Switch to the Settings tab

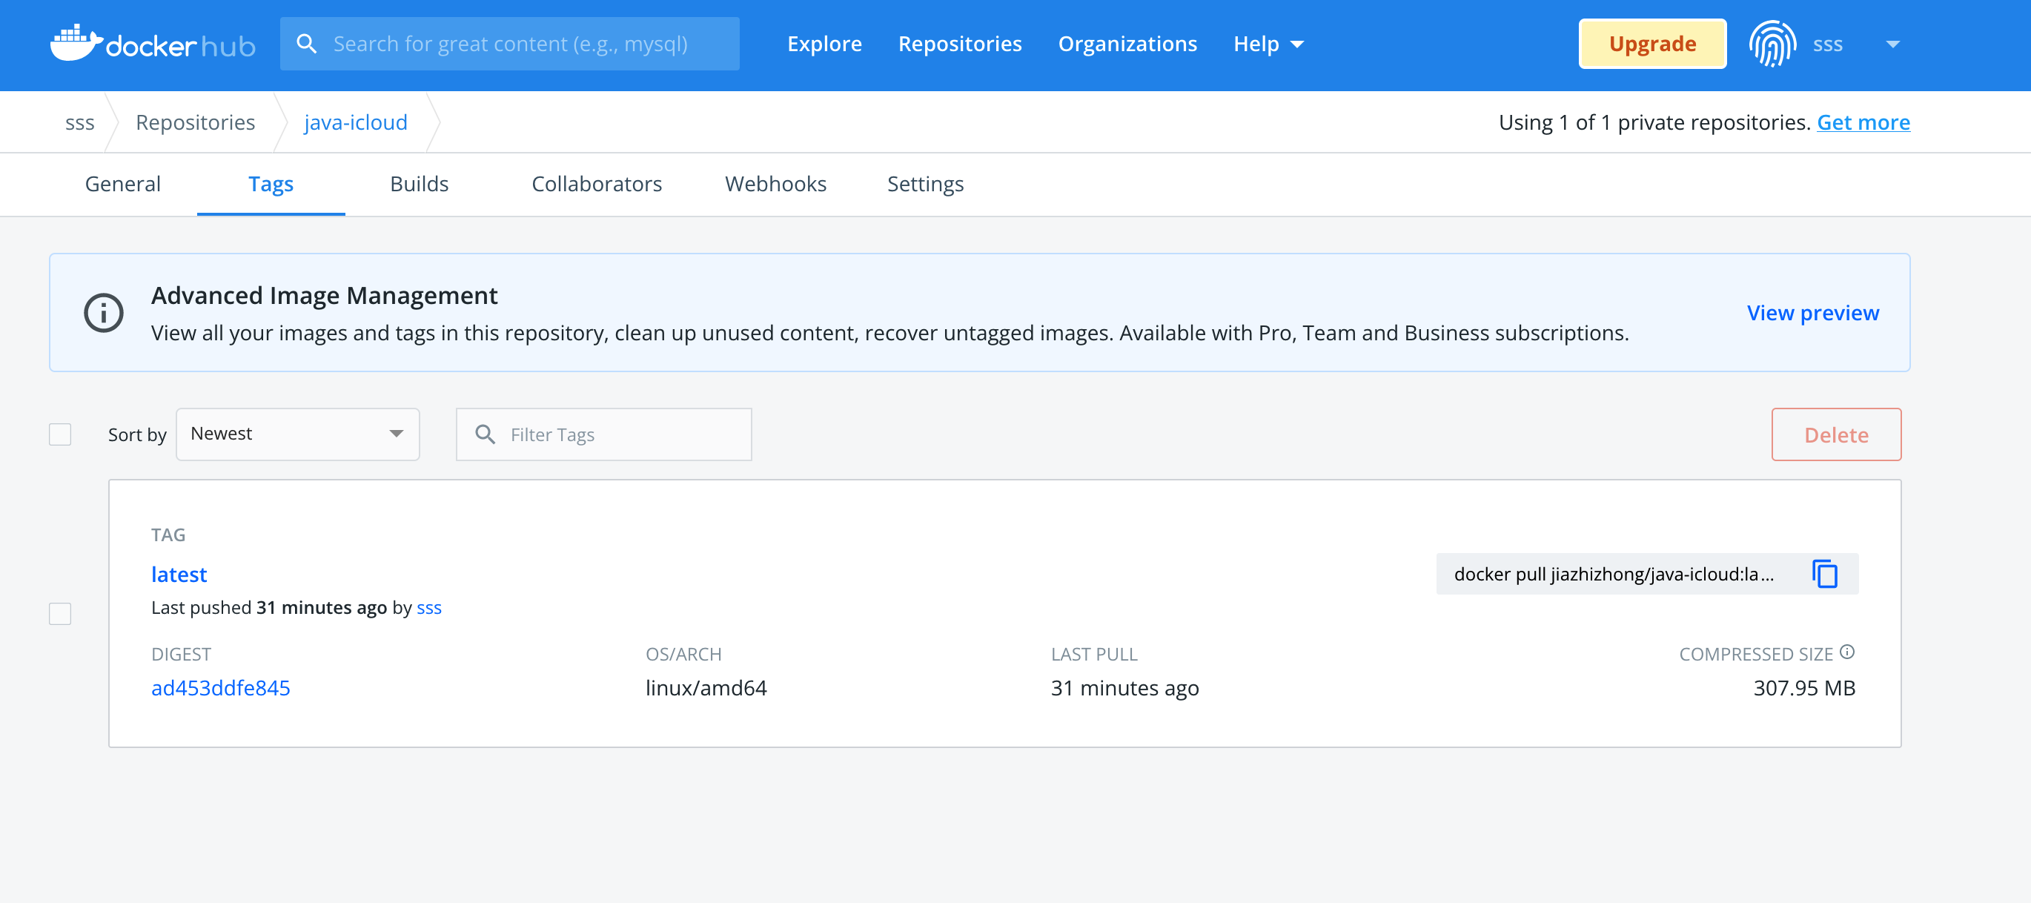pos(925,184)
